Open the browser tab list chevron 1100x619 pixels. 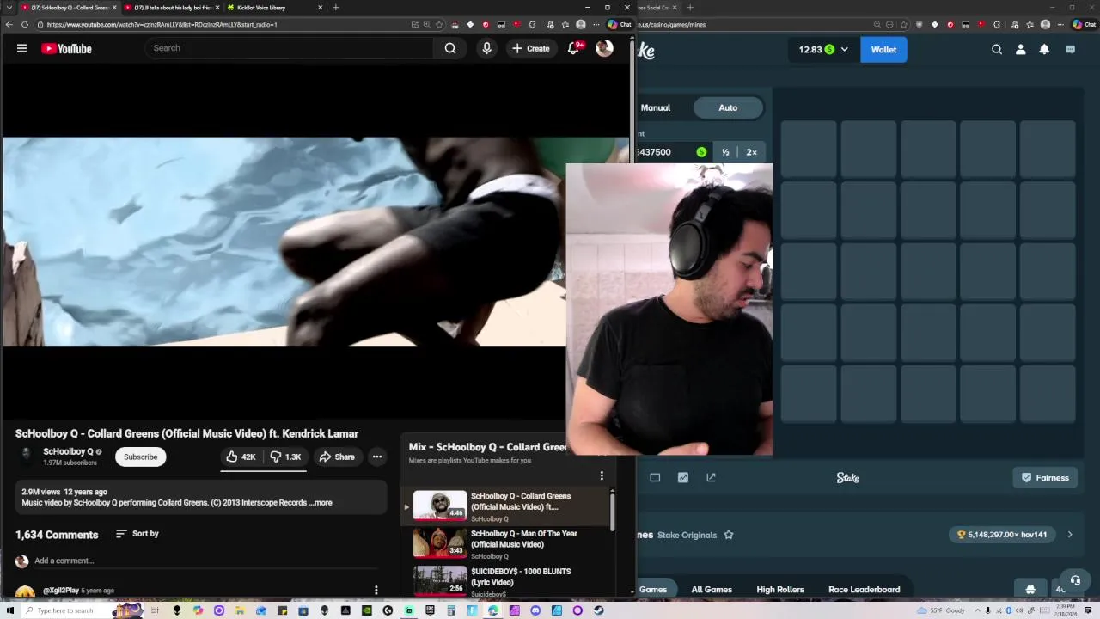click(9, 8)
